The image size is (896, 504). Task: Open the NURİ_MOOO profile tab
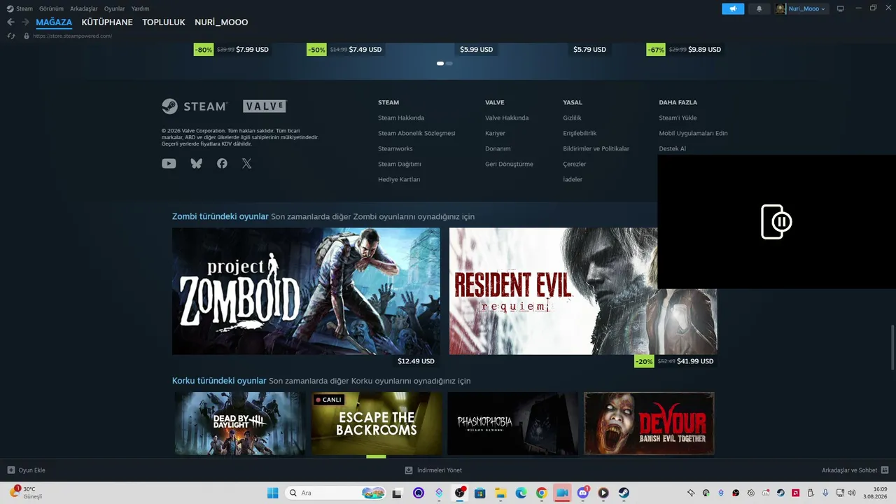[x=221, y=22]
